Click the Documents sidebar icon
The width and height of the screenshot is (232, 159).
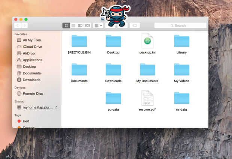pyautogui.click(x=19, y=73)
